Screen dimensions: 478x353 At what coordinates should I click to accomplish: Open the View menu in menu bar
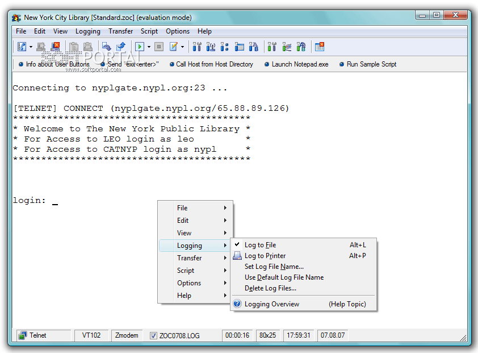coord(60,31)
